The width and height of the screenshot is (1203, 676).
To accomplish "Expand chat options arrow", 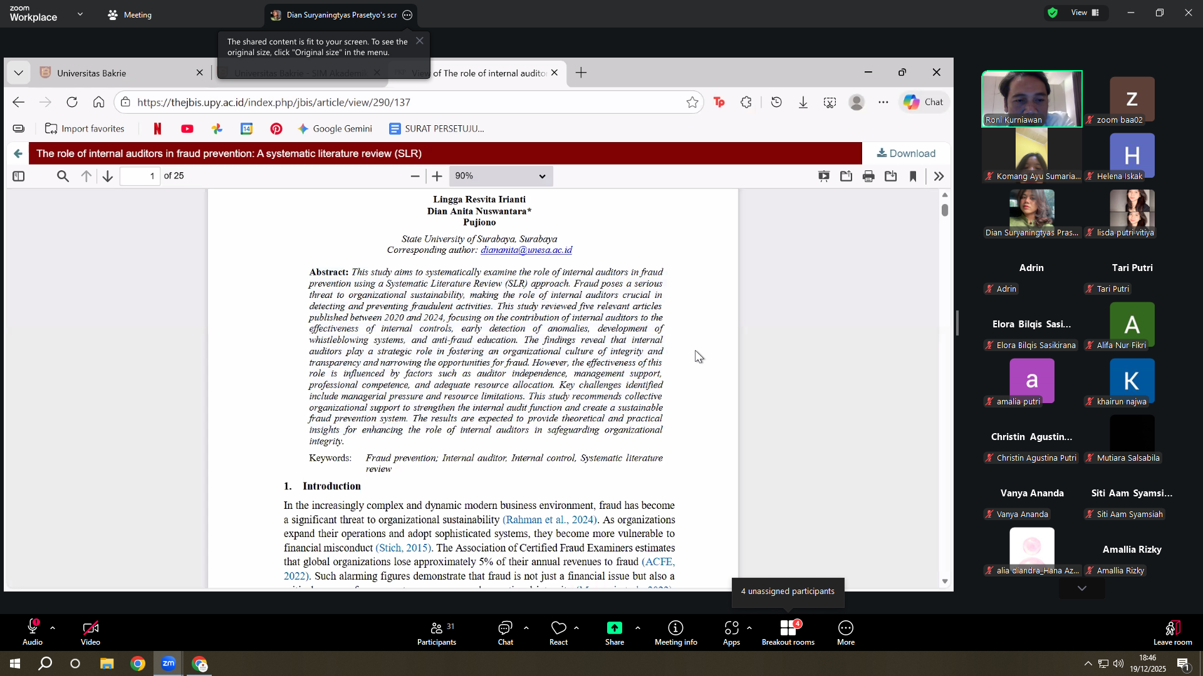I will pos(526,627).
